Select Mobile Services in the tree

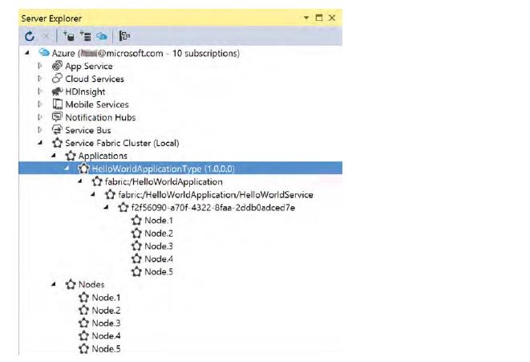[97, 104]
